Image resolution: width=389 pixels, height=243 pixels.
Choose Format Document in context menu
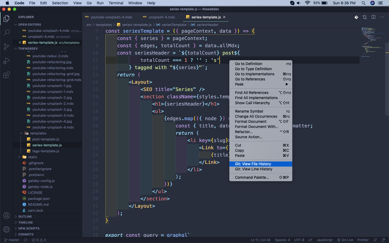[261, 122]
